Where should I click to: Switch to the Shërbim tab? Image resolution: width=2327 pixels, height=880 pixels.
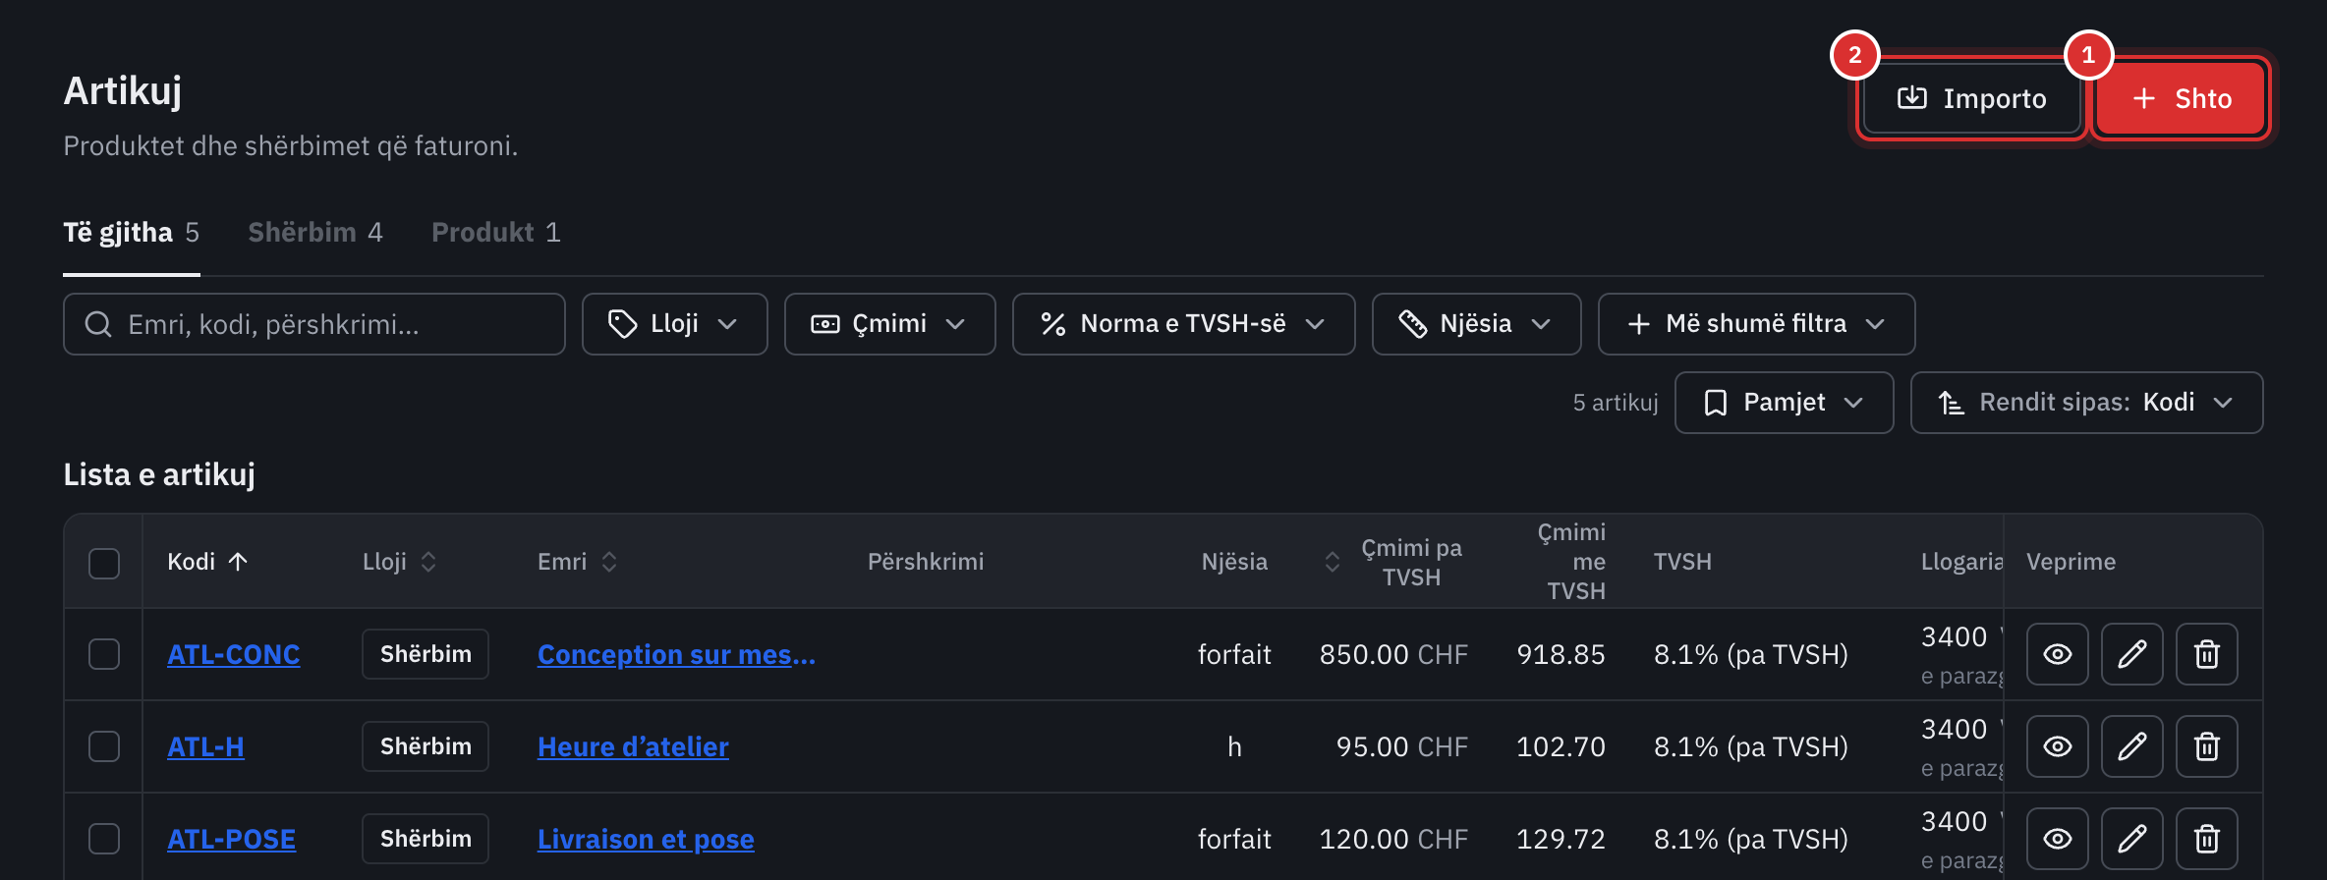pyautogui.click(x=314, y=233)
